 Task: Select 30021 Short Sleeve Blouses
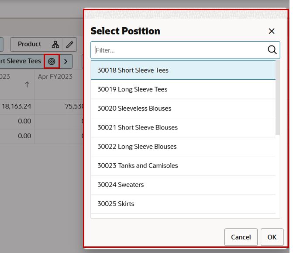point(183,127)
